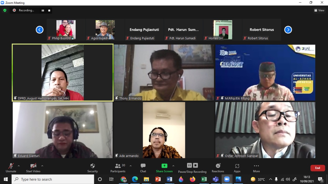
Task: Go to next page of participant thumbnails
Action: click(288, 30)
